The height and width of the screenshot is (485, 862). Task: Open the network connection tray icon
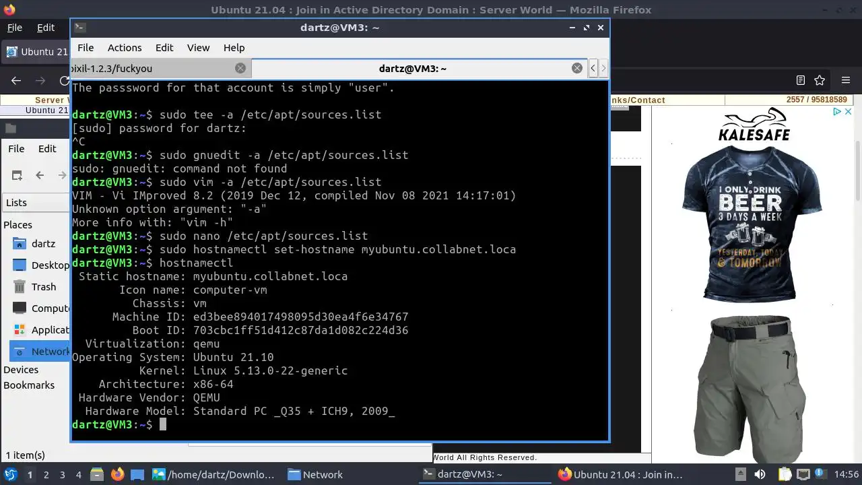point(803,475)
